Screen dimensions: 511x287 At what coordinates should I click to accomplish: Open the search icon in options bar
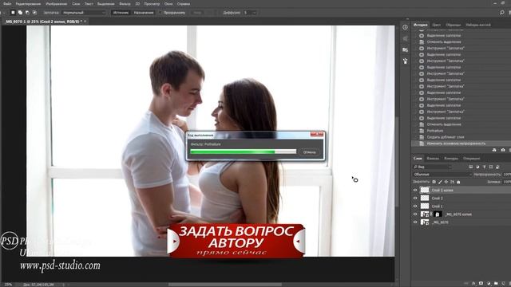pyautogui.click(x=502, y=13)
